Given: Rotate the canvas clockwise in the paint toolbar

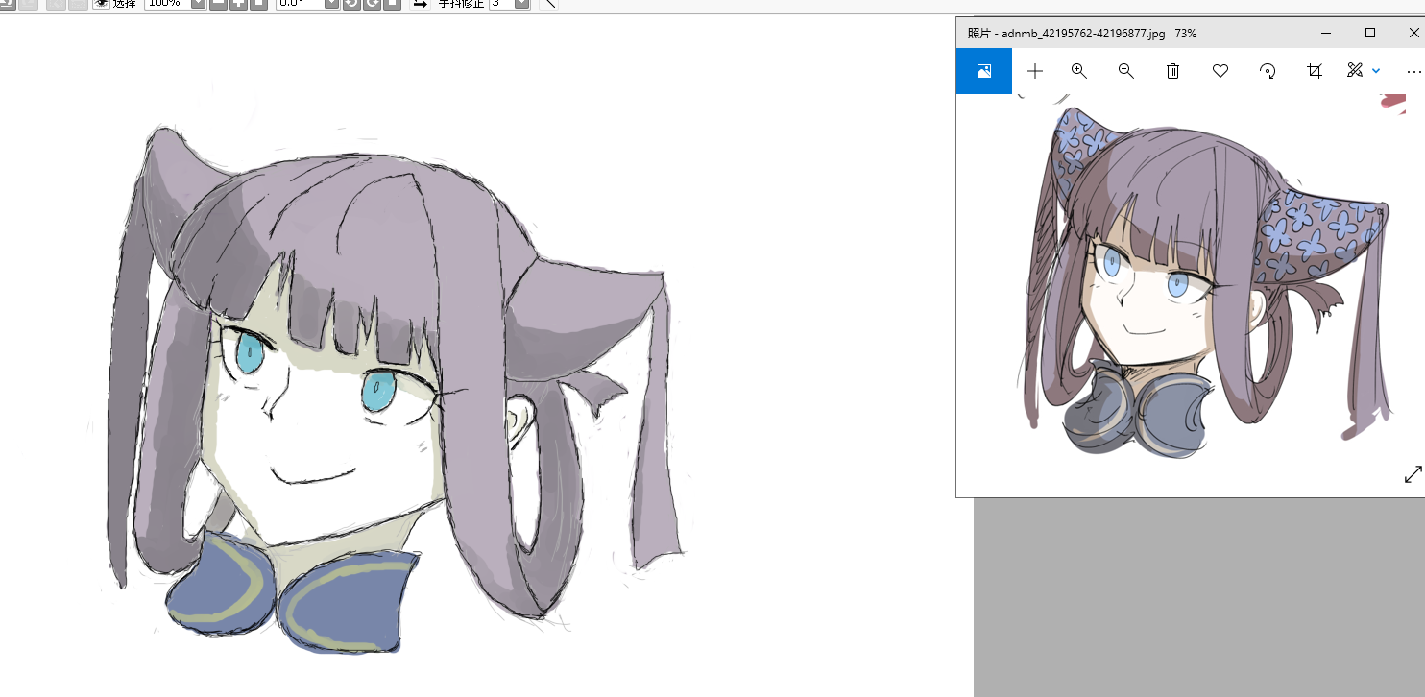Looking at the screenshot, I should [x=371, y=3].
